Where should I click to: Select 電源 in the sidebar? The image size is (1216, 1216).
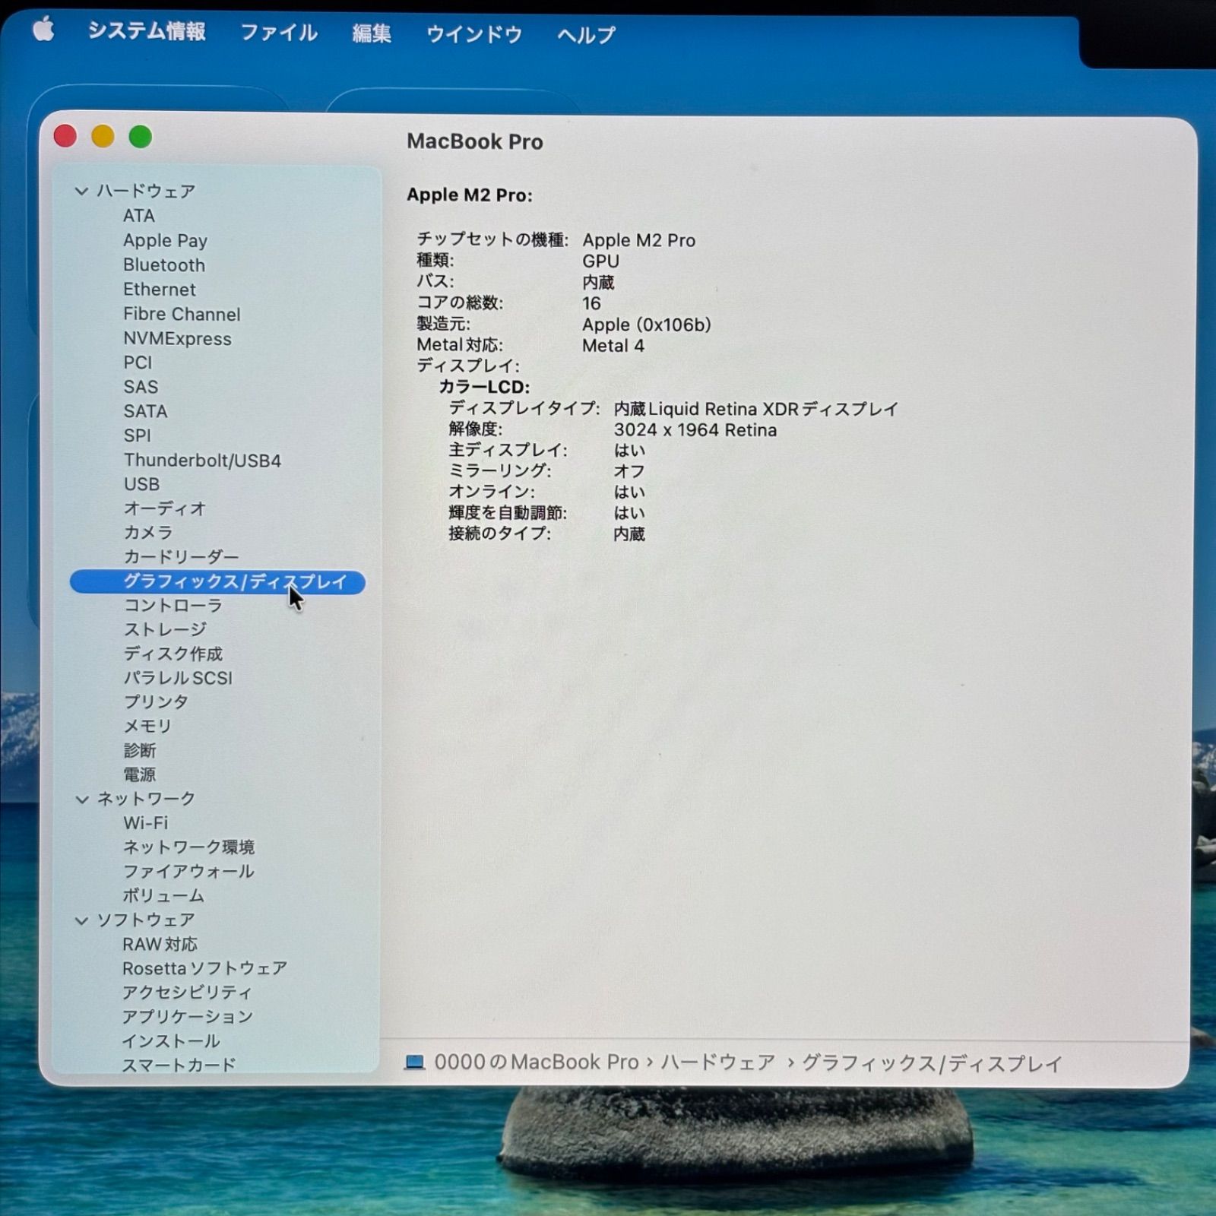[x=140, y=775]
